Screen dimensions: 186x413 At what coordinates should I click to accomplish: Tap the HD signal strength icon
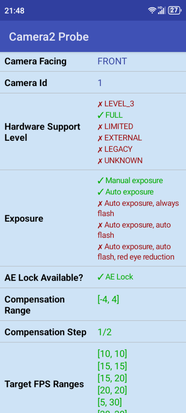162,10
